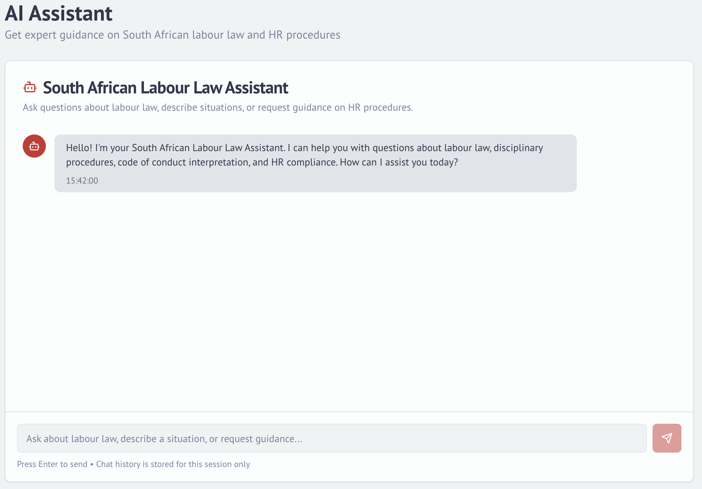Click the paper plane send icon
The width and height of the screenshot is (702, 489).
(667, 438)
